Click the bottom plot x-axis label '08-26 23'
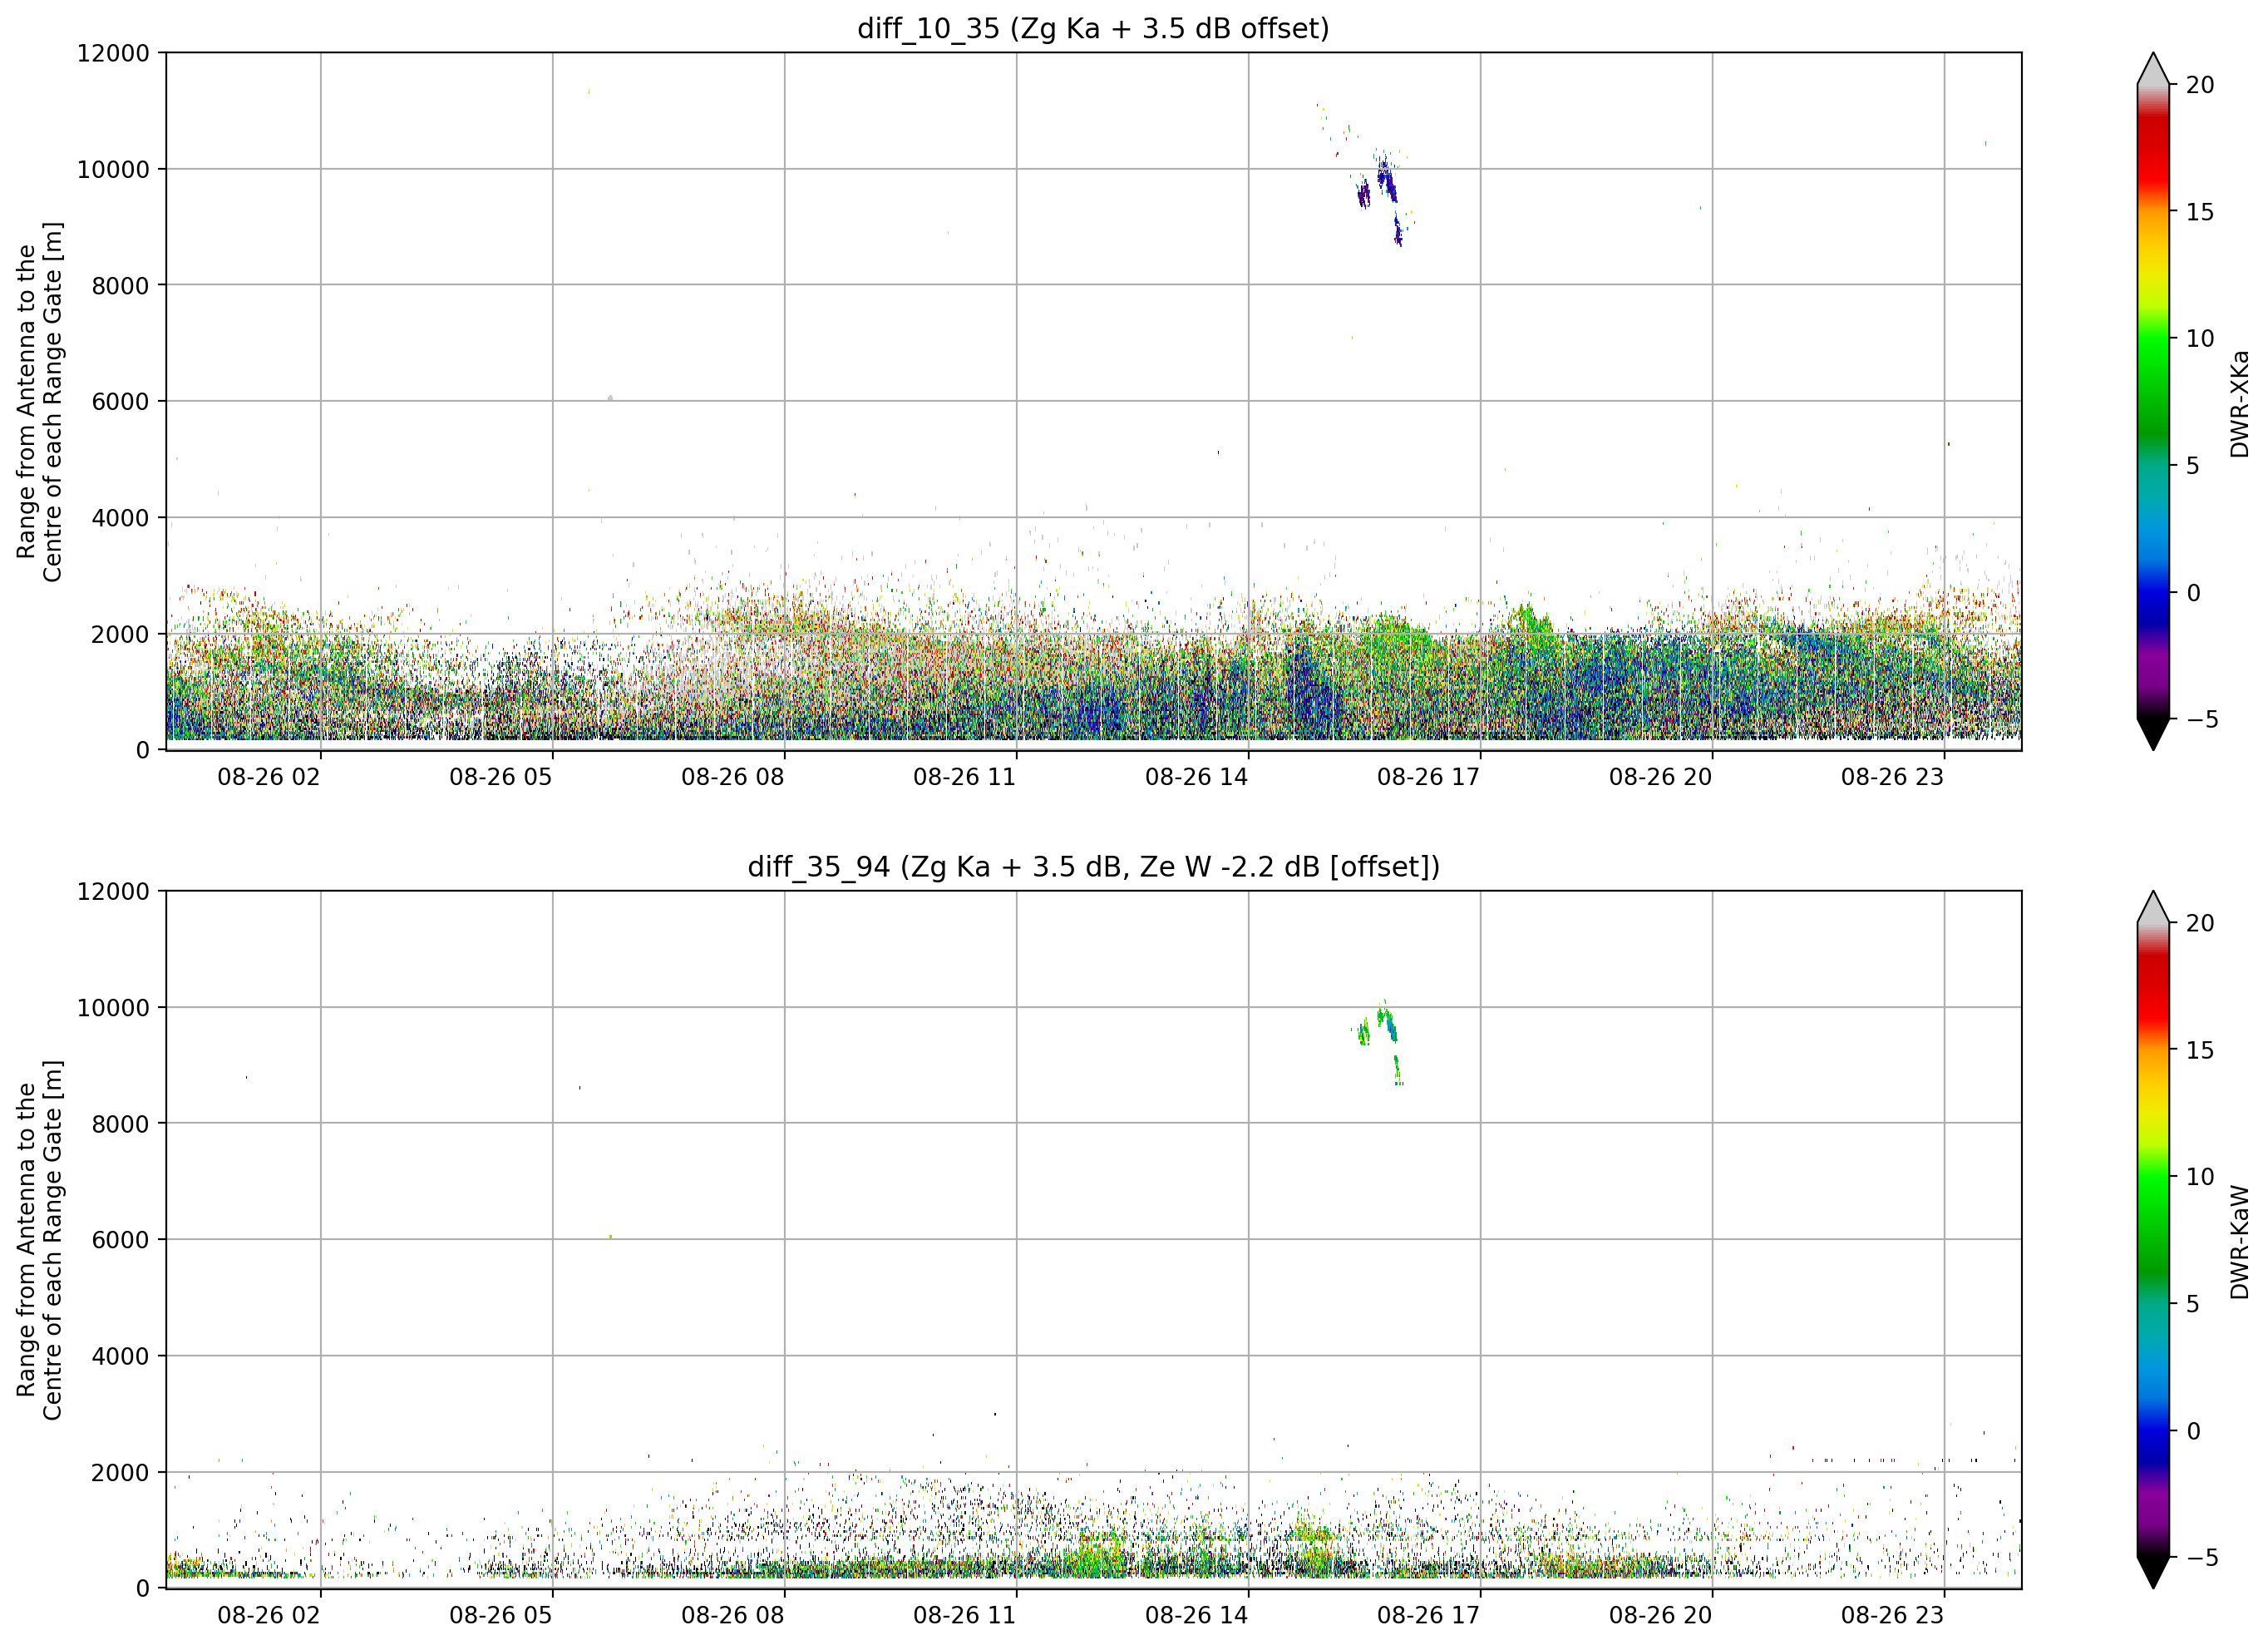 1893,1615
